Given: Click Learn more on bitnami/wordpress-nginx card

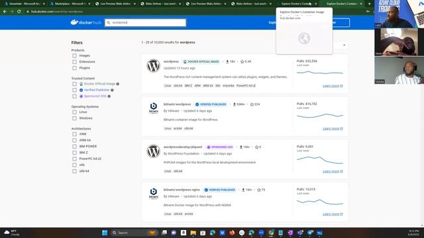Looking at the screenshot, I should click(333, 214).
